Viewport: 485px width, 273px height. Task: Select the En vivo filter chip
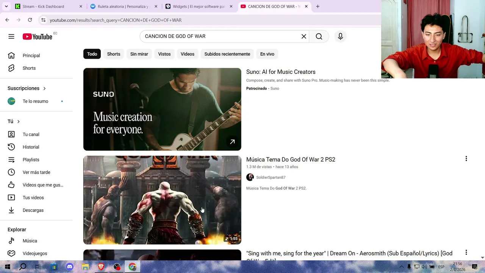click(x=267, y=54)
